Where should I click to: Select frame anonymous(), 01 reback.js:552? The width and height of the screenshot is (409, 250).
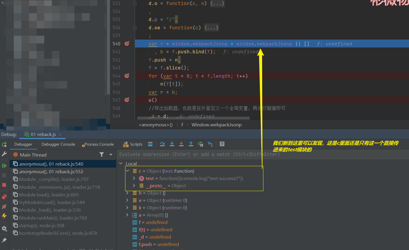(63, 171)
